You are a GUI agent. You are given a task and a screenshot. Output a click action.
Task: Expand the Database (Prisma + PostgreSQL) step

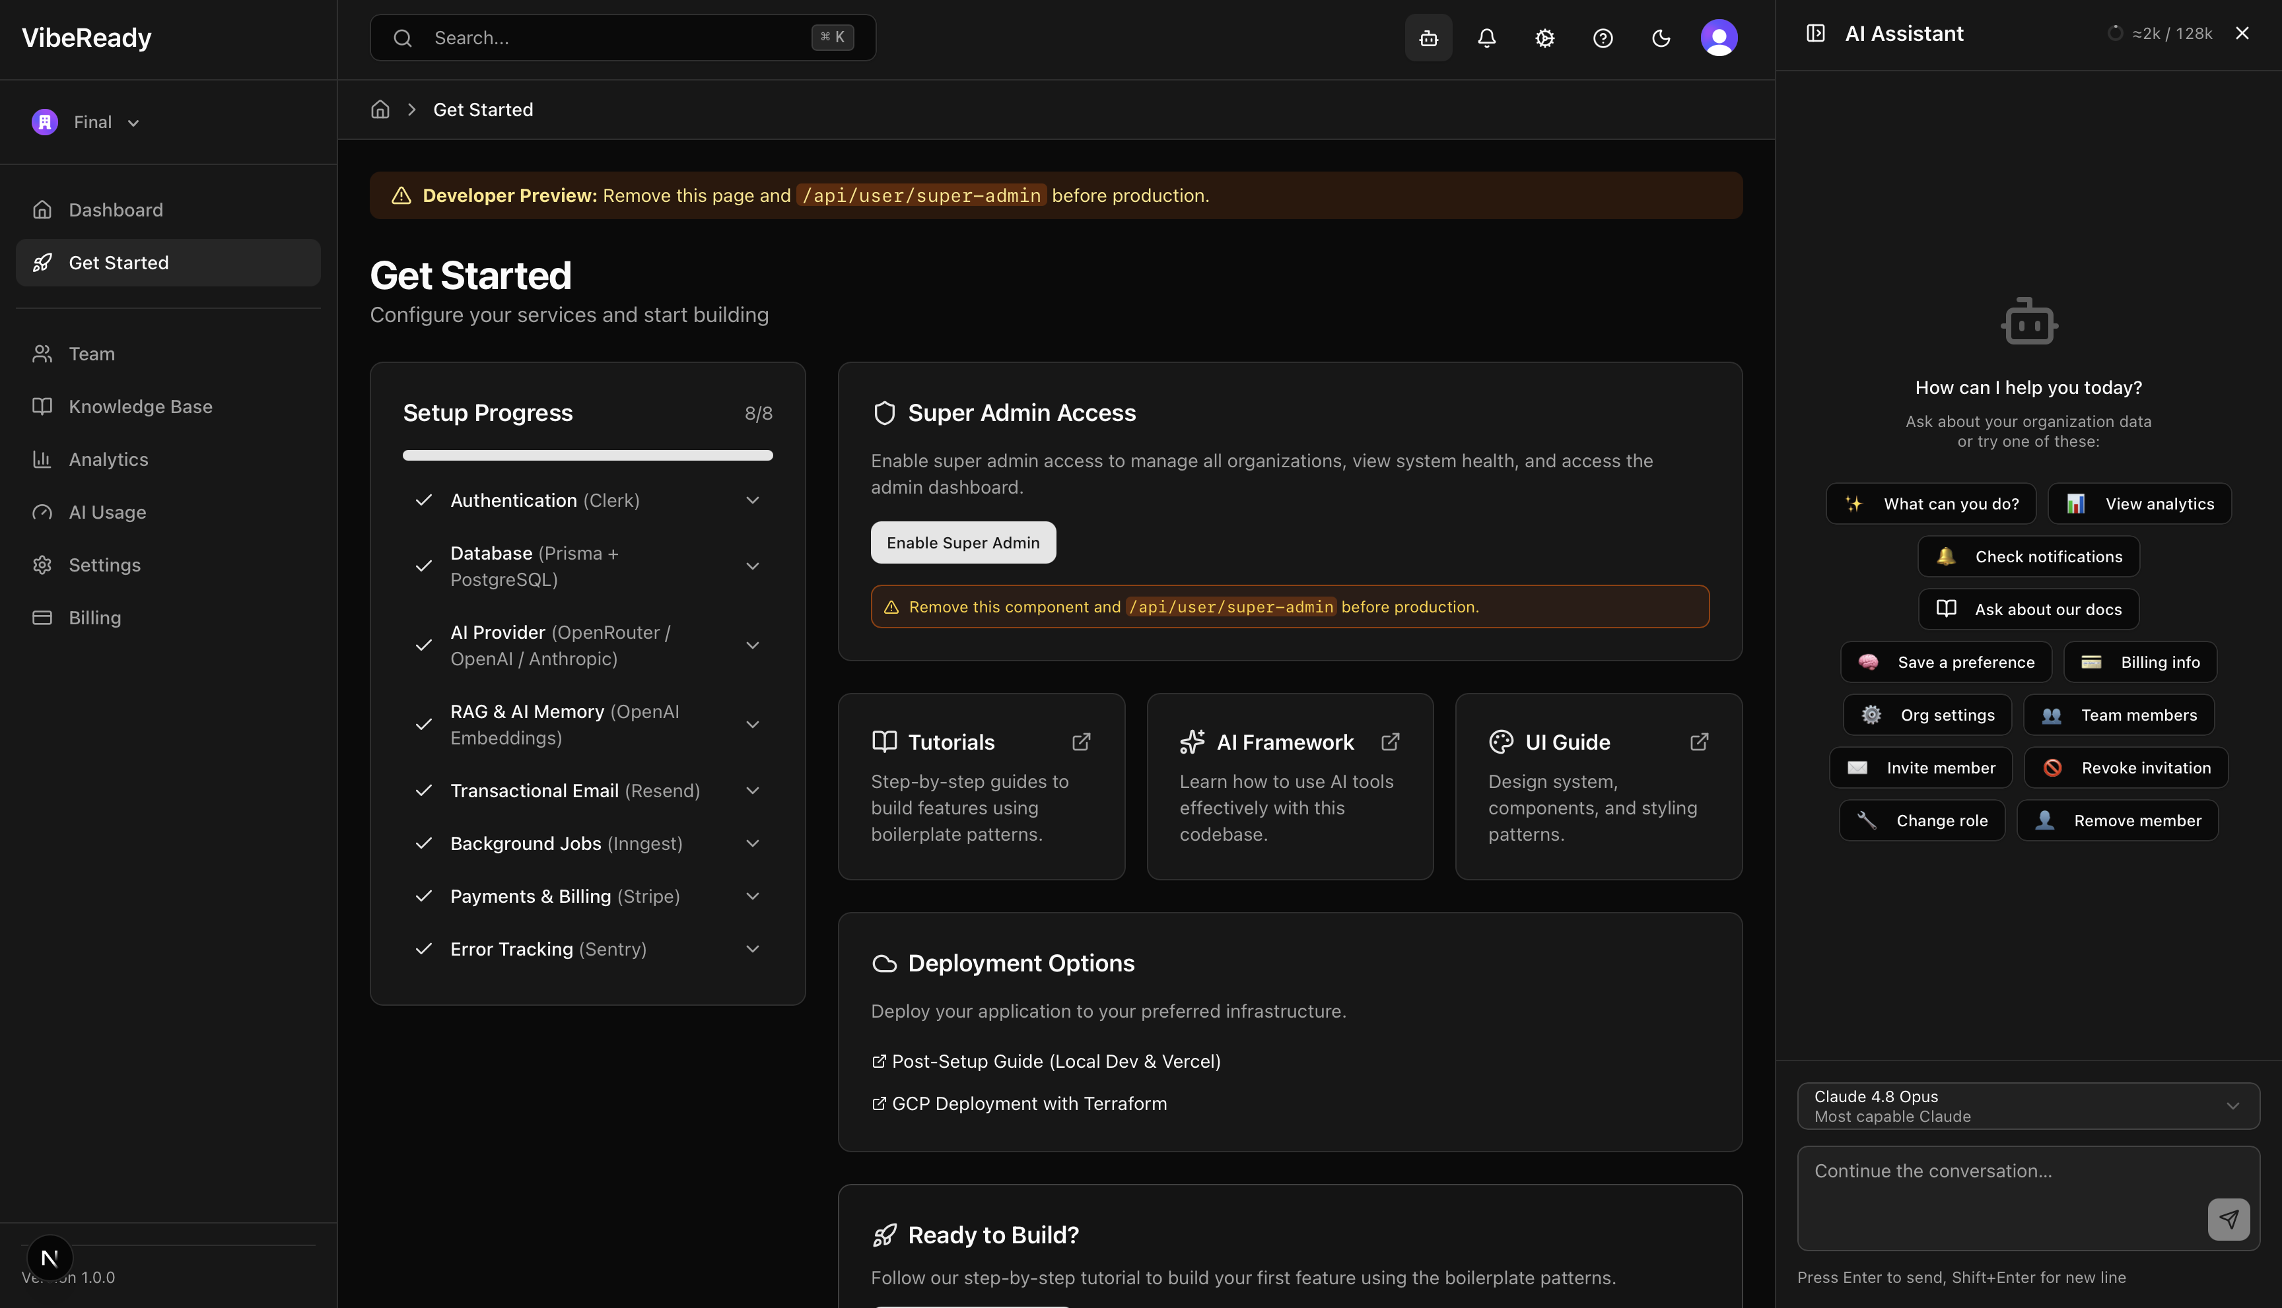click(587, 566)
